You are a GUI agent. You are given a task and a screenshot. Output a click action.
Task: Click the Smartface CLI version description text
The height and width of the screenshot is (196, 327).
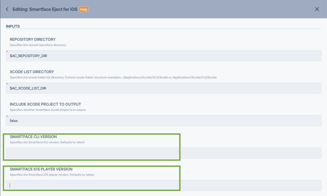pos(47,142)
